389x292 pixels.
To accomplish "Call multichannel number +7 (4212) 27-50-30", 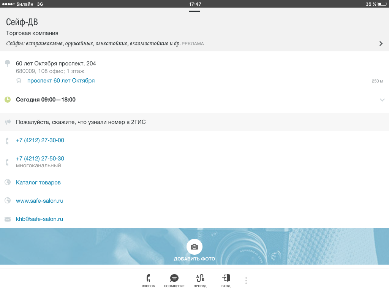I will 40,159.
